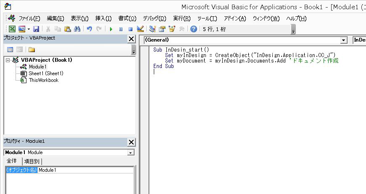Image resolution: width=366 pixels, height=194 pixels.
Task: Click the Insert UserForm toolbar icon
Action: point(22,29)
